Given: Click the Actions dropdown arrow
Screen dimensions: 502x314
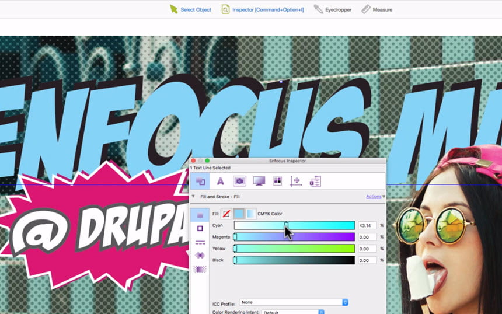Looking at the screenshot, I should (384, 197).
